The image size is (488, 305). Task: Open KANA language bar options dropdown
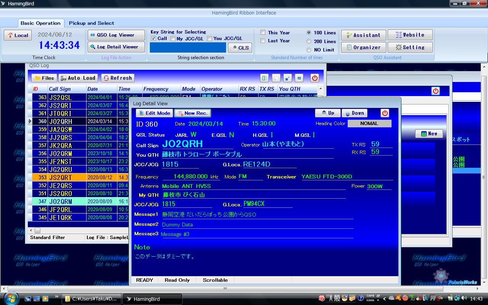[378, 300]
